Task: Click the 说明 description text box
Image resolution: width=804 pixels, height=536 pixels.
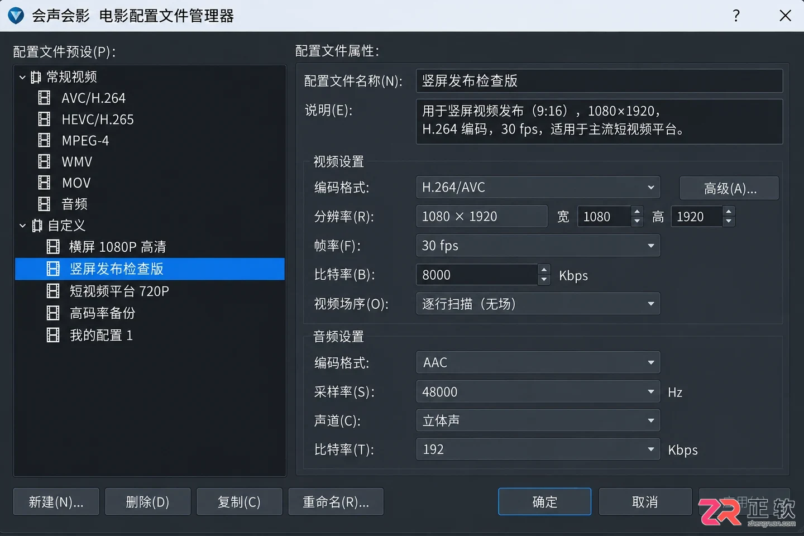Action: 599,121
